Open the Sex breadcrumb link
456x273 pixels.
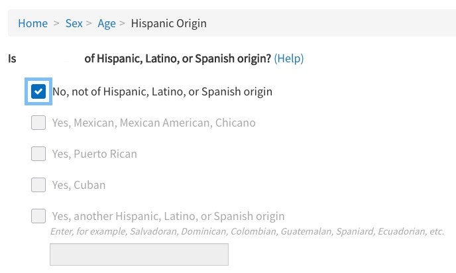click(x=74, y=23)
